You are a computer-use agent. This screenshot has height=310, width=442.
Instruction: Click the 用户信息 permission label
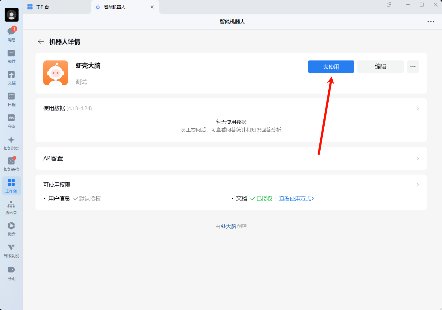click(x=59, y=198)
